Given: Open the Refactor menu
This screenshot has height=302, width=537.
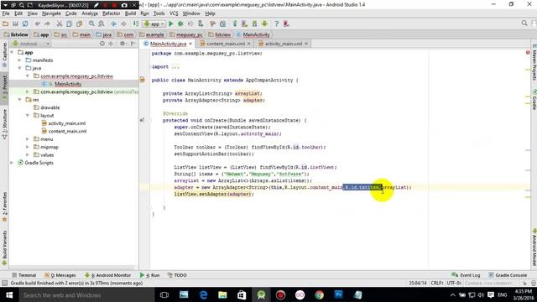Looking at the screenshot, I should tap(112, 13).
